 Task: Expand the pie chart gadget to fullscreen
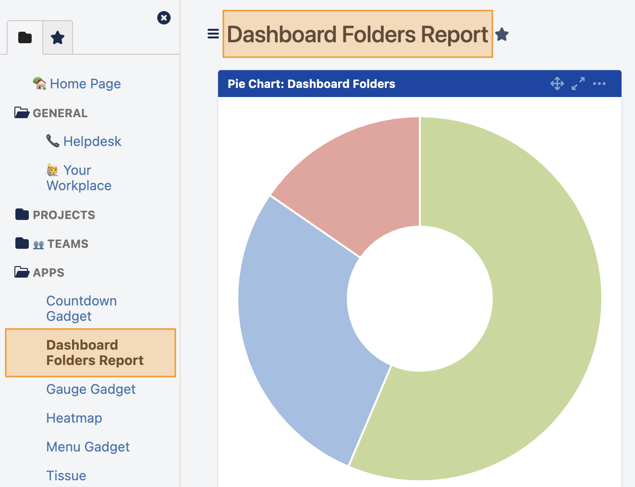pyautogui.click(x=578, y=83)
